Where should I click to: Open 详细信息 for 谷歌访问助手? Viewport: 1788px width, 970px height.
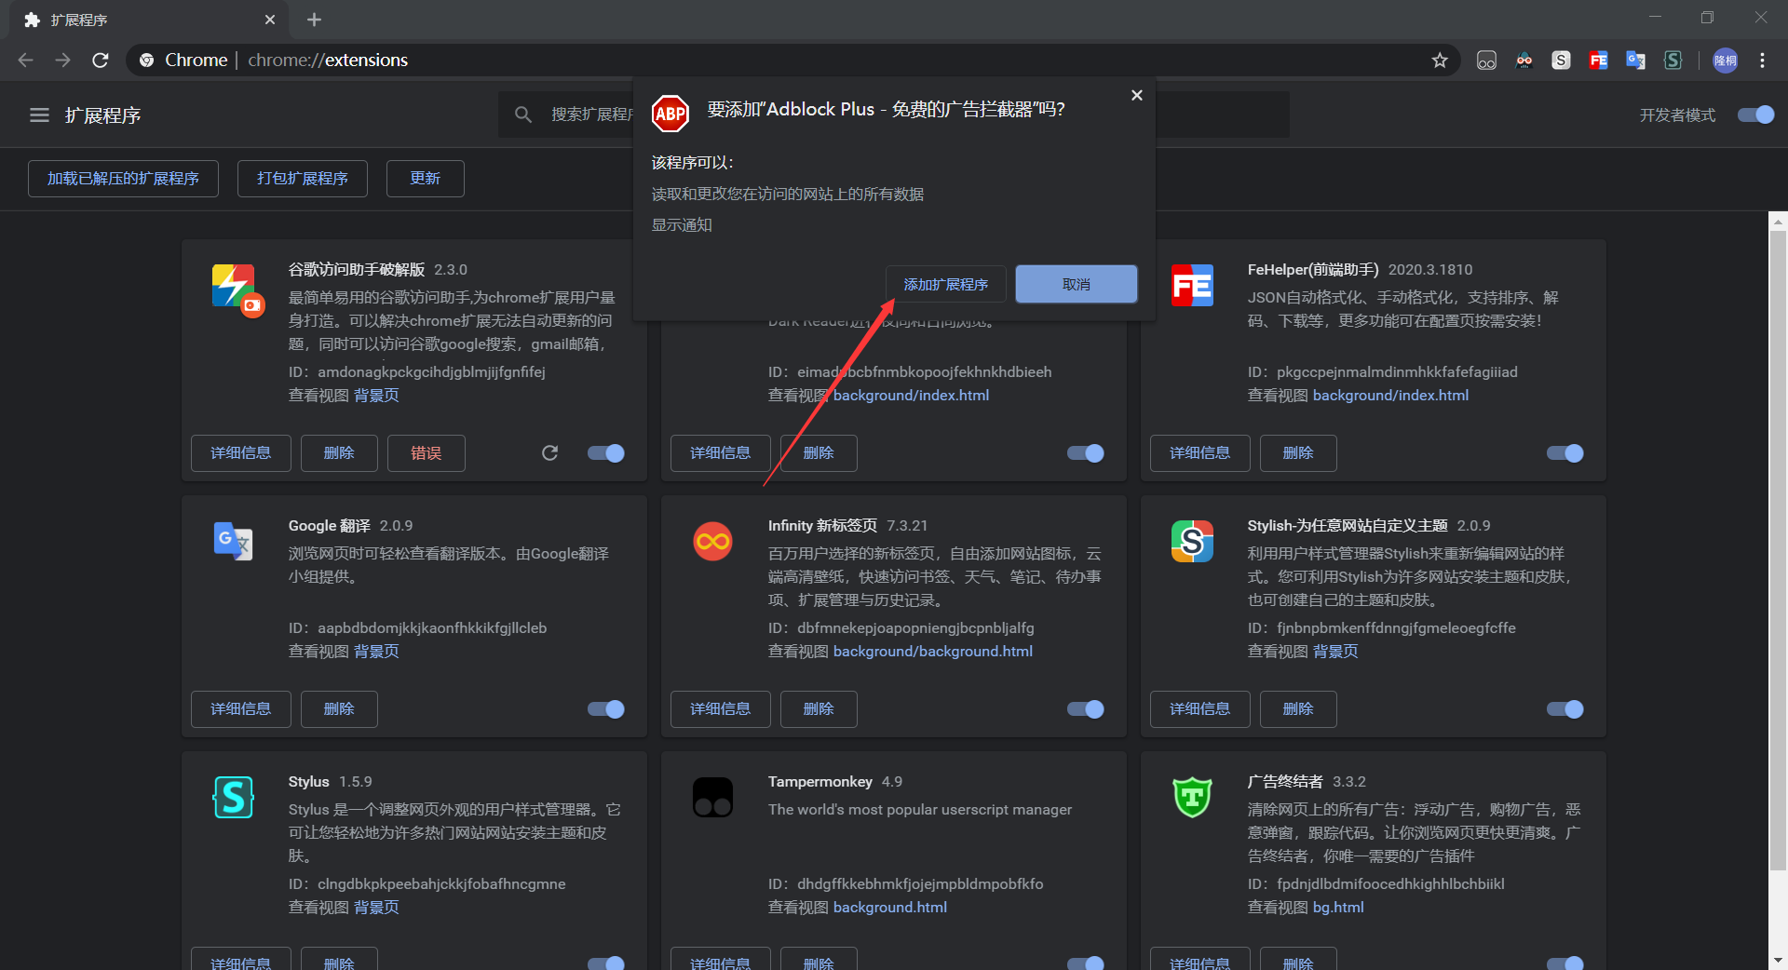(241, 453)
